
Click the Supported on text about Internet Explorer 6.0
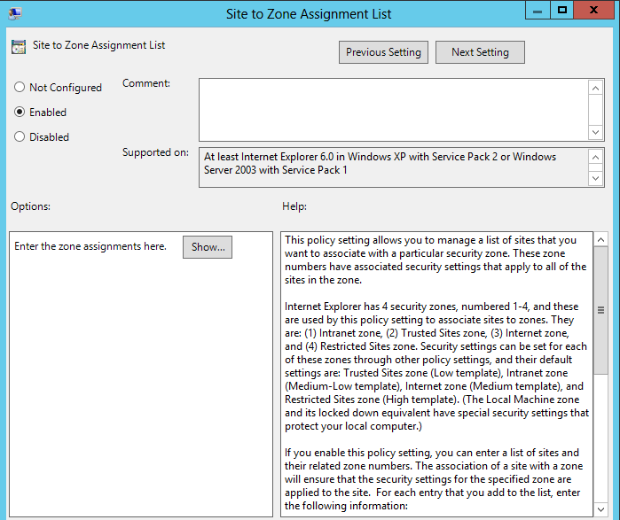coord(380,164)
